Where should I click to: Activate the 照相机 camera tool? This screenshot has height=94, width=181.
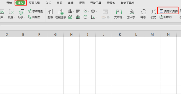pyautogui.click(x=166, y=17)
